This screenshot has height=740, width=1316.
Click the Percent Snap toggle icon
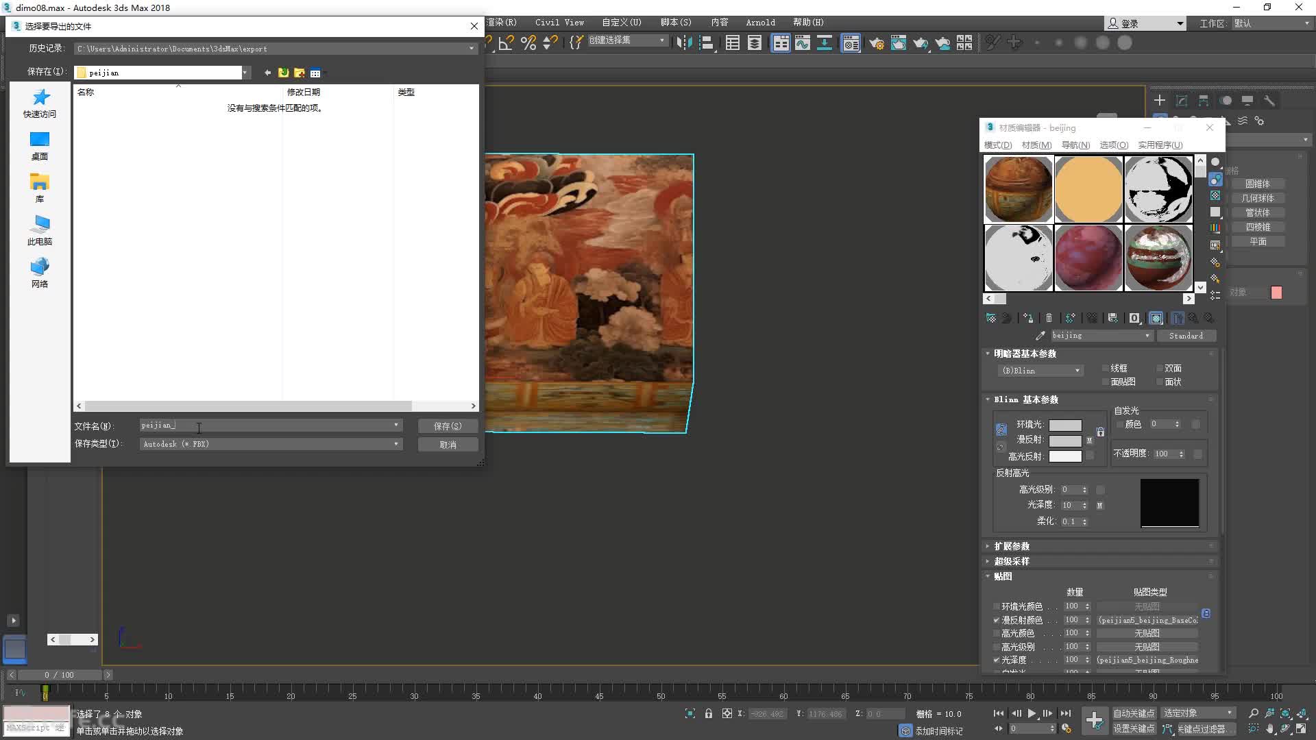528,43
